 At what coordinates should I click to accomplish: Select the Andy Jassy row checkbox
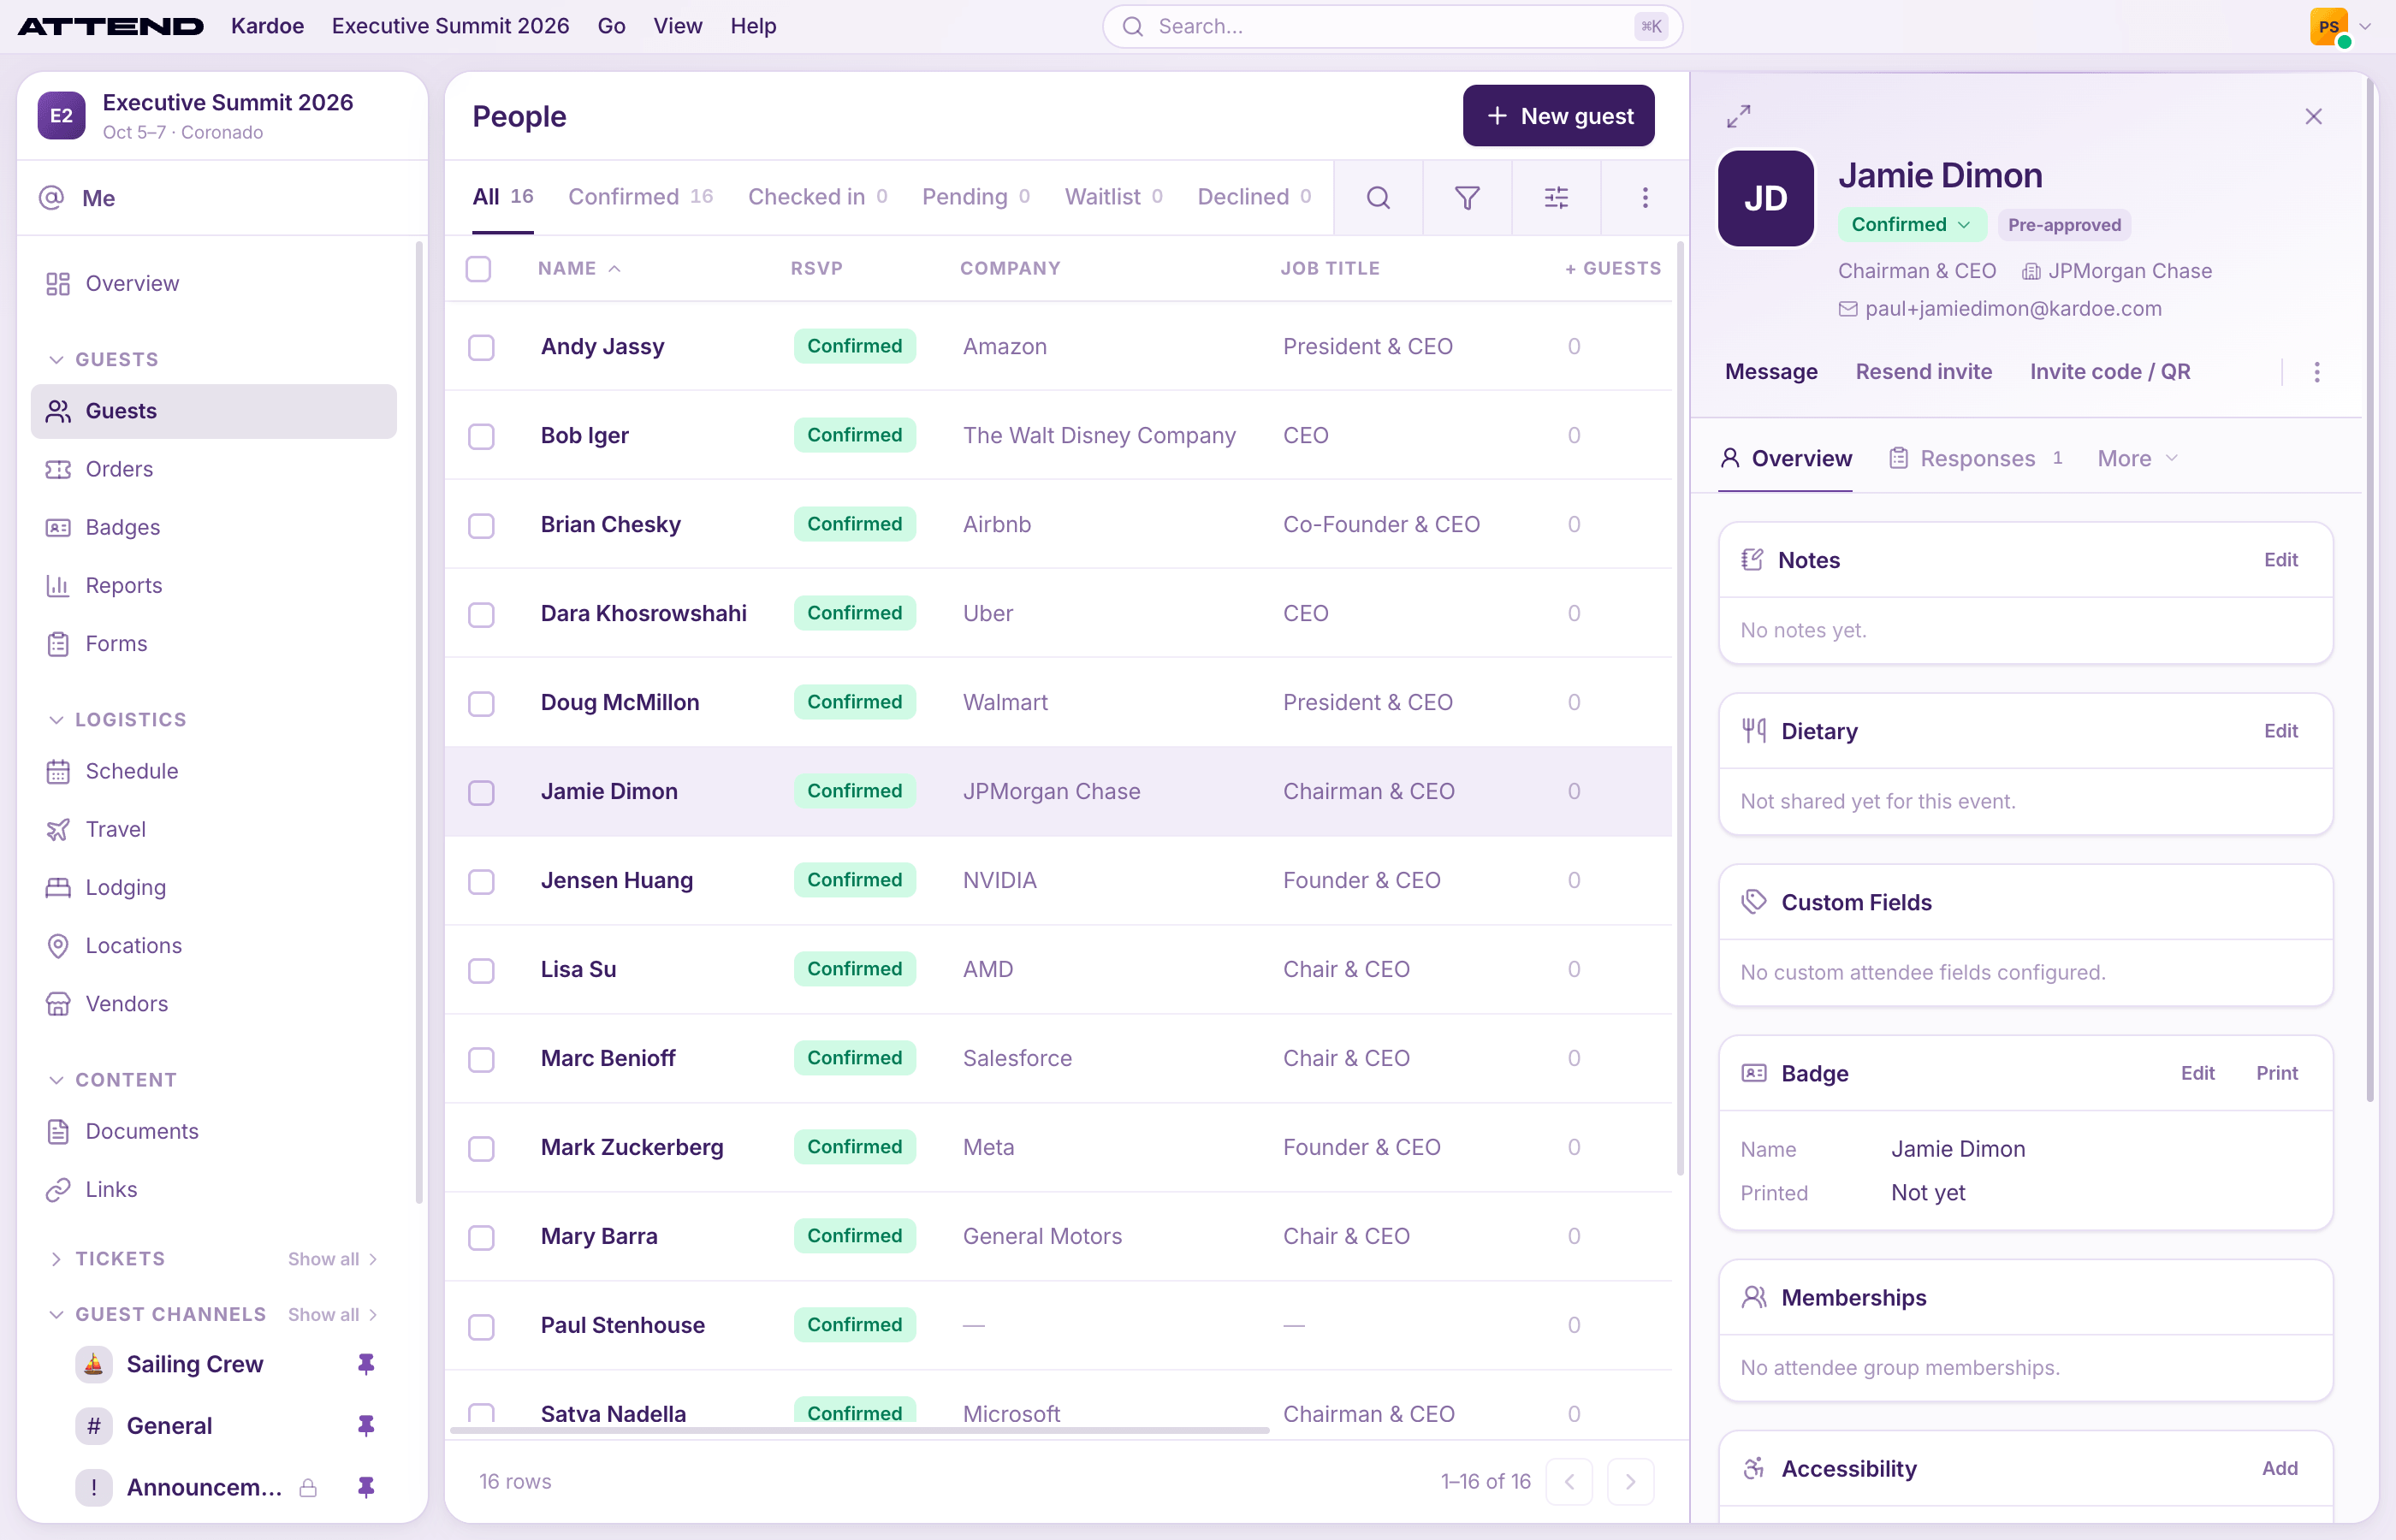click(481, 347)
